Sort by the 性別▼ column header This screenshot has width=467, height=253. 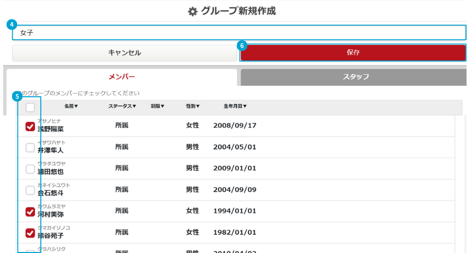tap(193, 106)
